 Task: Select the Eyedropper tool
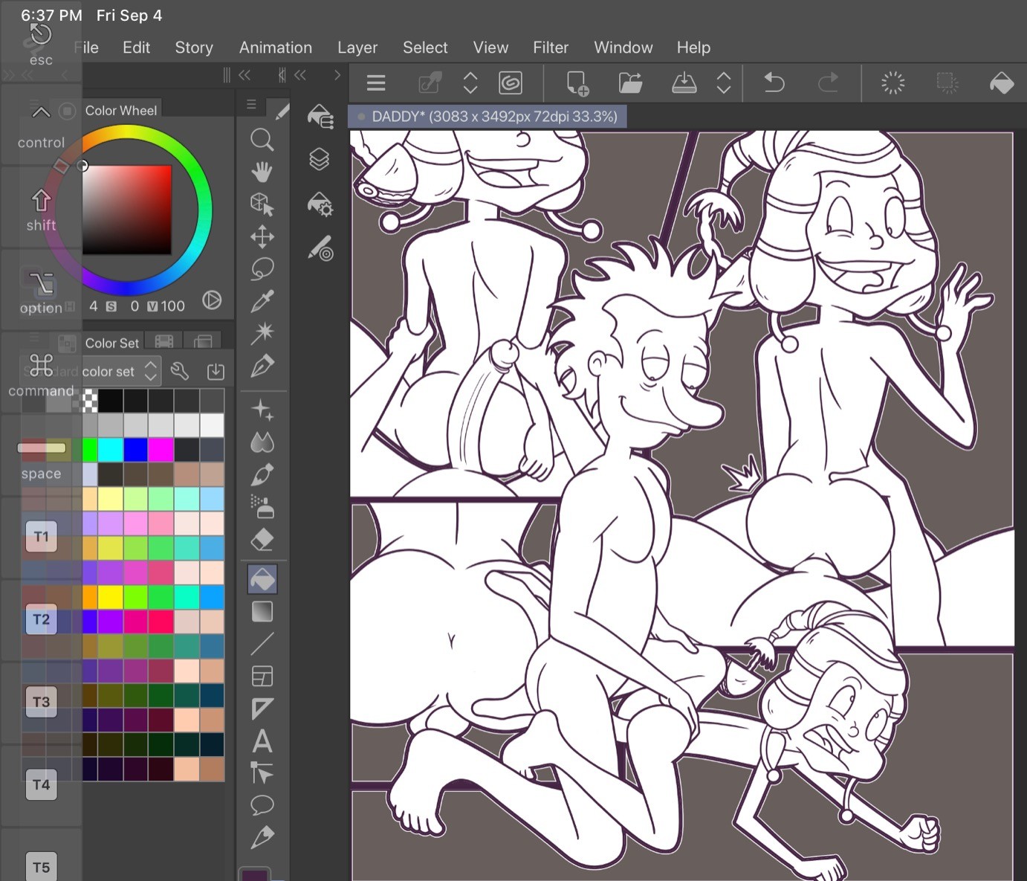coord(262,301)
